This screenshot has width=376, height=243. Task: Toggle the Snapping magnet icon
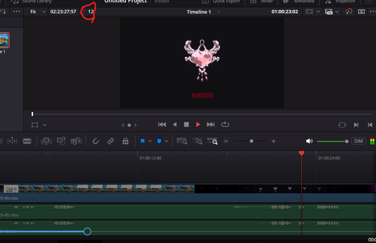pyautogui.click(x=96, y=141)
